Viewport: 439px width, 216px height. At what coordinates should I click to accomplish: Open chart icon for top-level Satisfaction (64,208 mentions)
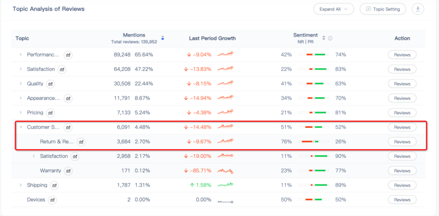(x=62, y=69)
